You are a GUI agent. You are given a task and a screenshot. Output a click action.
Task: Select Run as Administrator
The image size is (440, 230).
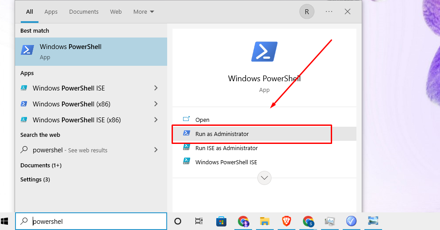264,134
